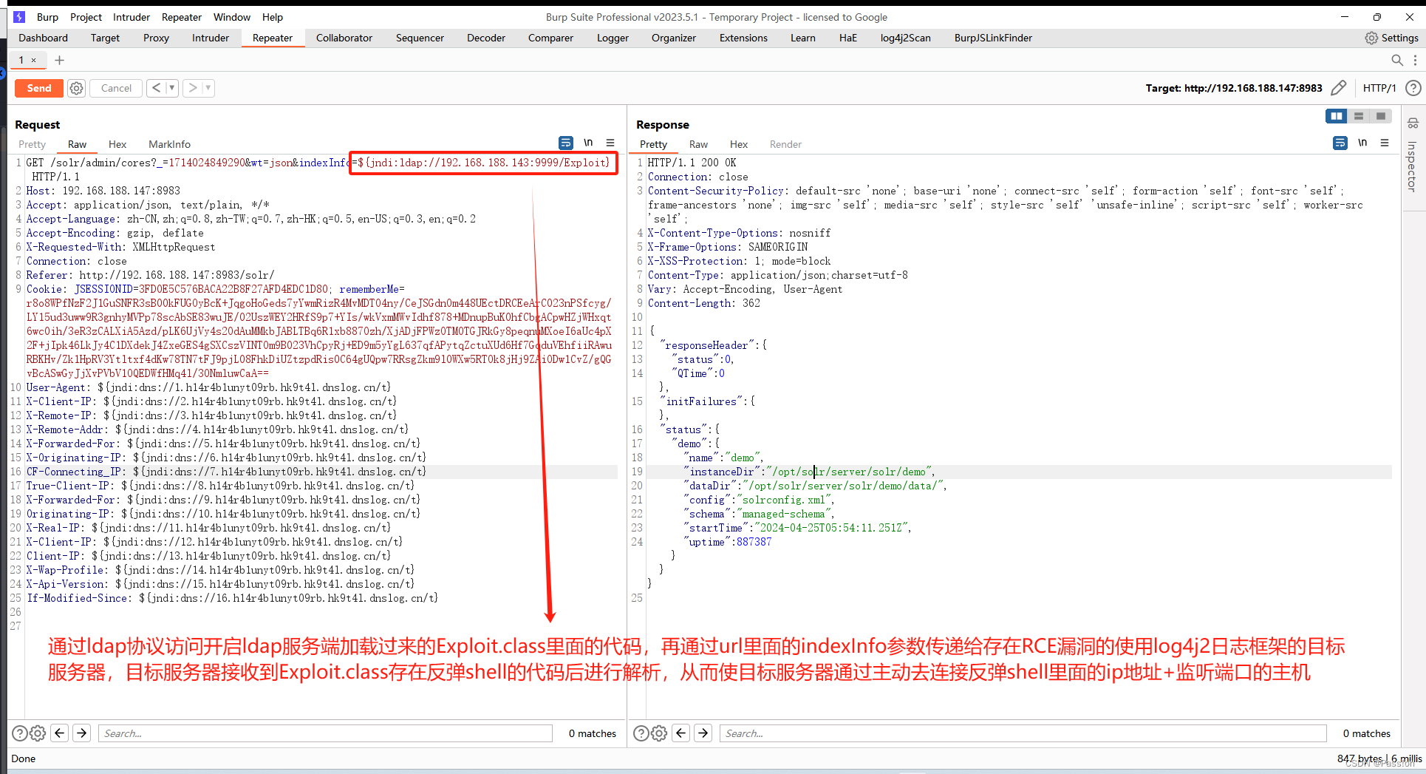Viewport: 1426px width, 774px height.
Task: Toggle response word-wrap icon
Action: click(1340, 143)
